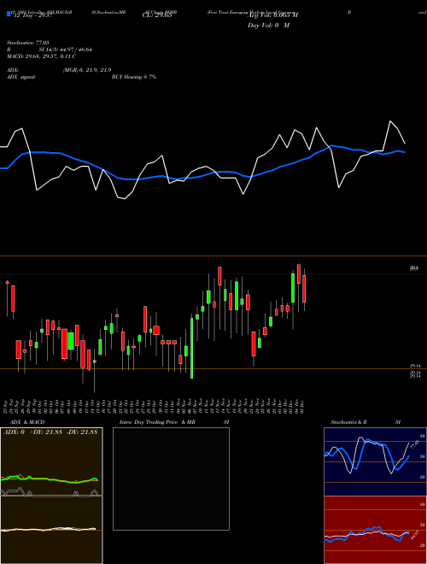The height and width of the screenshot is (564, 427).
Task: Click the 'Stochastics & R' panel title
Action: [349, 422]
